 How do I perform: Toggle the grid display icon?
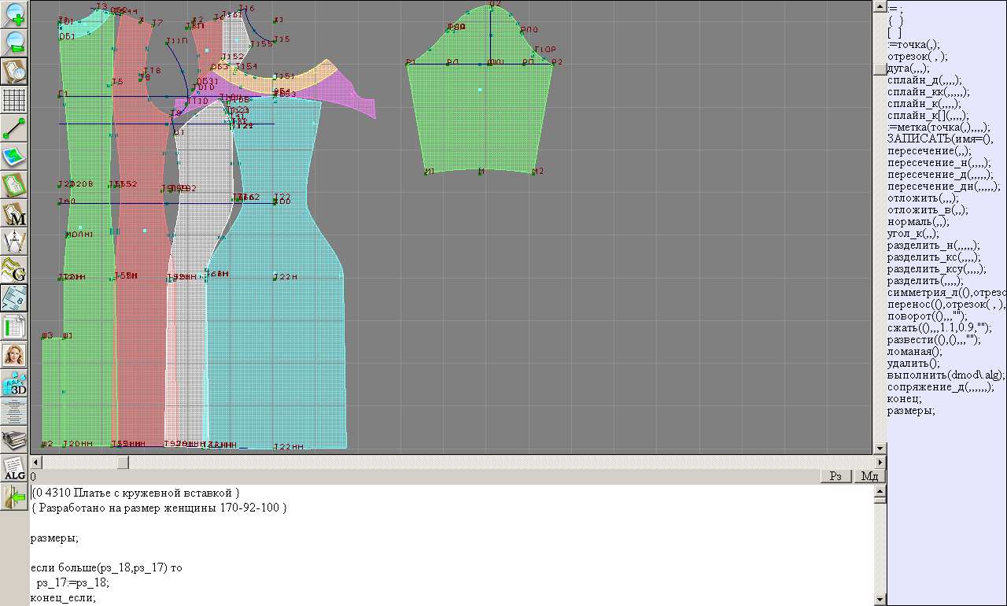pyautogui.click(x=15, y=100)
